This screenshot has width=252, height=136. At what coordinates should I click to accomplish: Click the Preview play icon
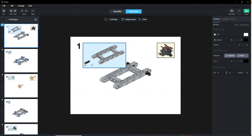pos(239,11)
